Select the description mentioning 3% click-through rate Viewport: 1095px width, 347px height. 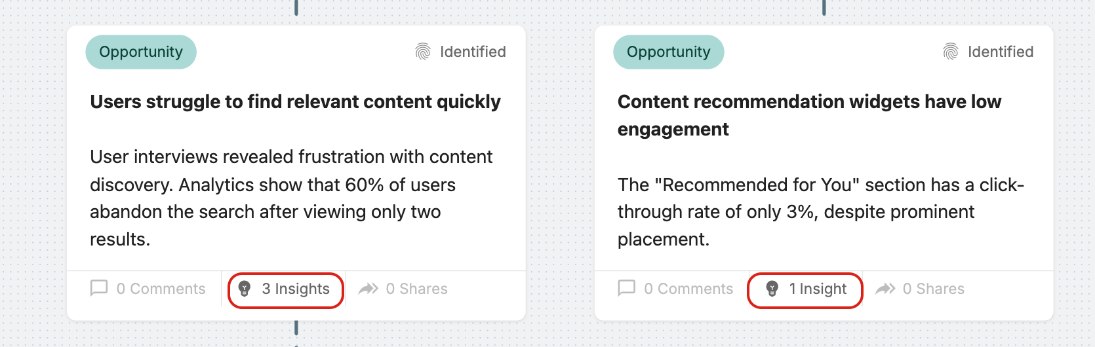pyautogui.click(x=821, y=212)
